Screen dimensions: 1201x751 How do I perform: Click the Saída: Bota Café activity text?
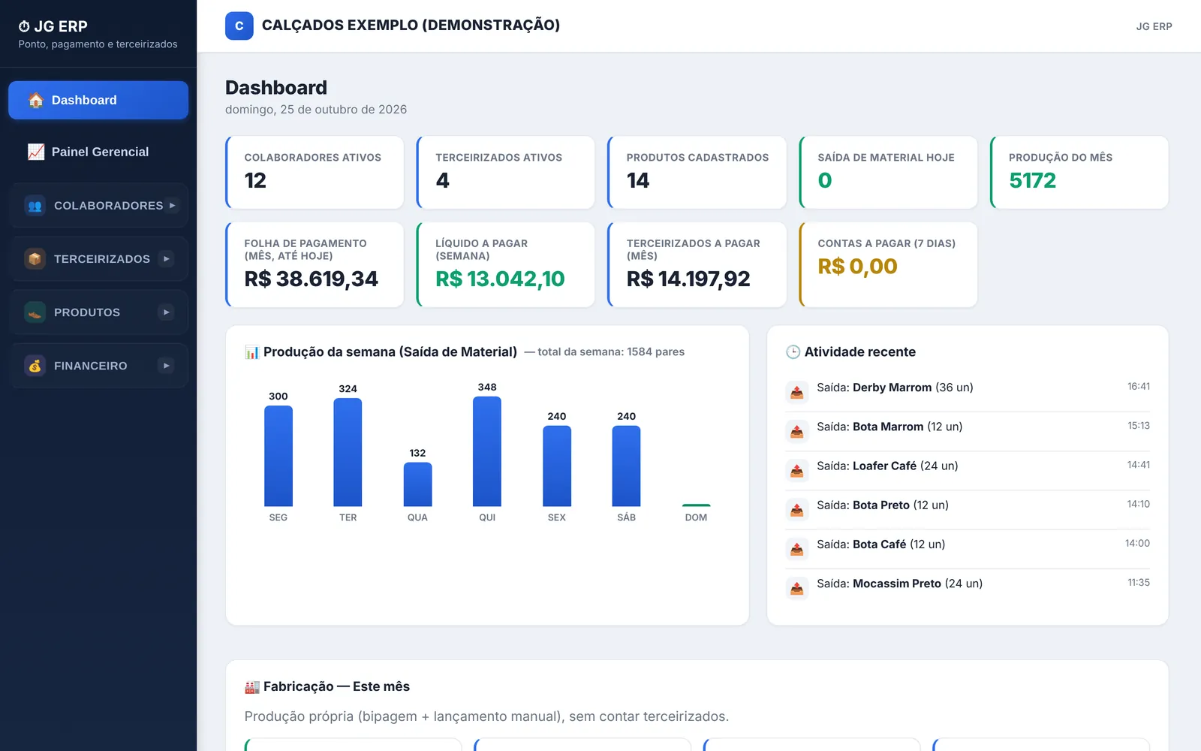pyautogui.click(x=880, y=544)
